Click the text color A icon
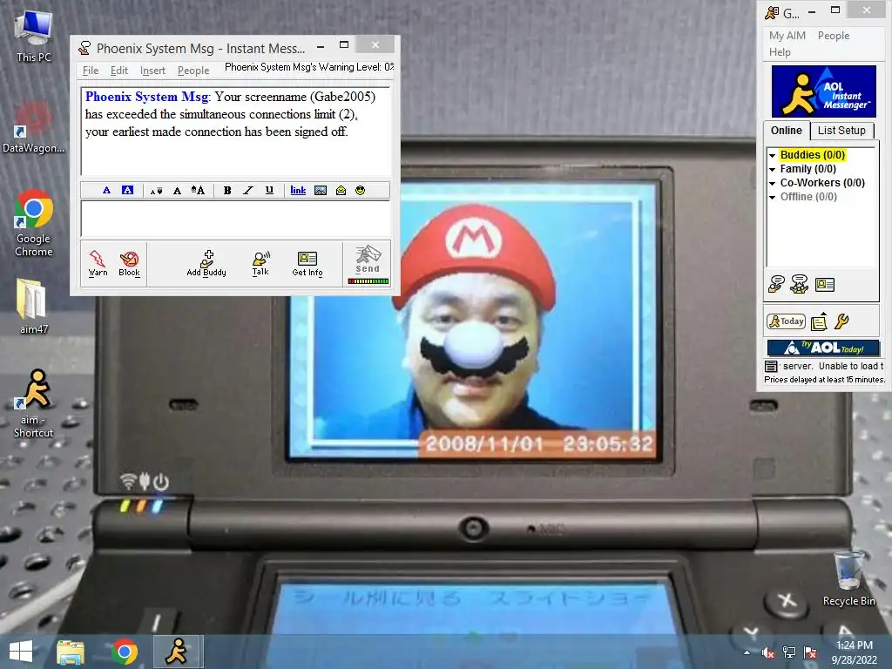The width and height of the screenshot is (892, 669). pyautogui.click(x=106, y=190)
